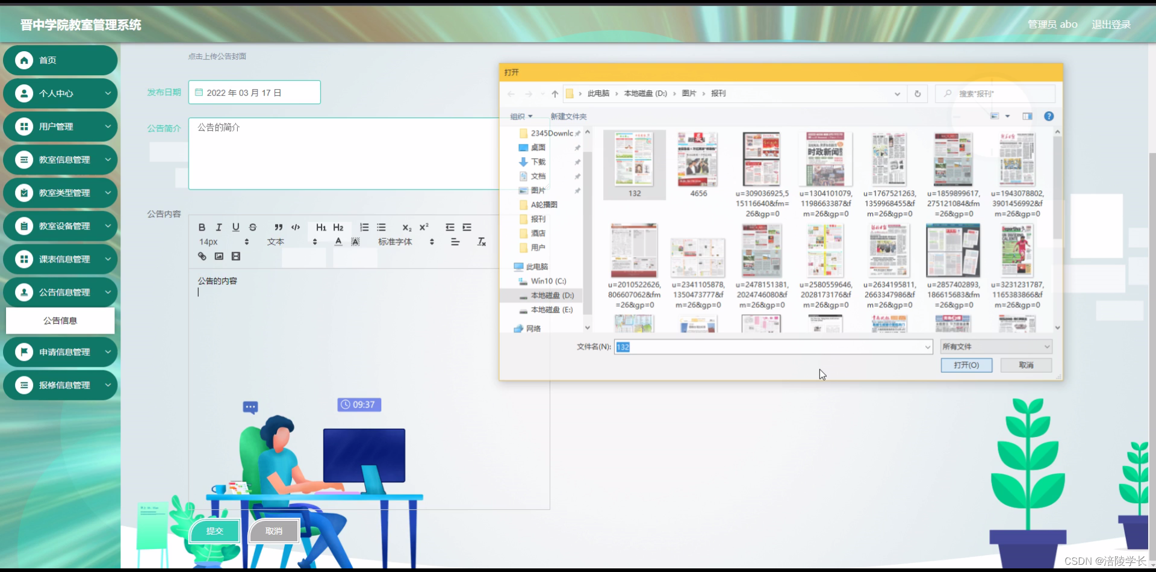Toggle strikethrough formatting
This screenshot has width=1156, height=572.
pyautogui.click(x=253, y=227)
